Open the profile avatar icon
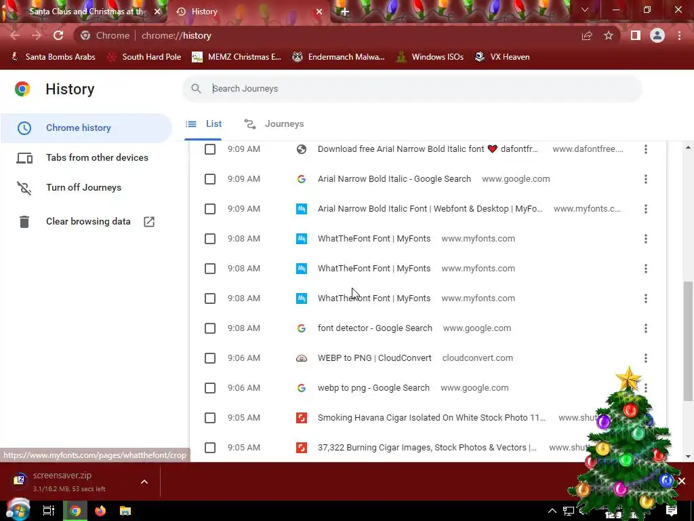 [657, 35]
